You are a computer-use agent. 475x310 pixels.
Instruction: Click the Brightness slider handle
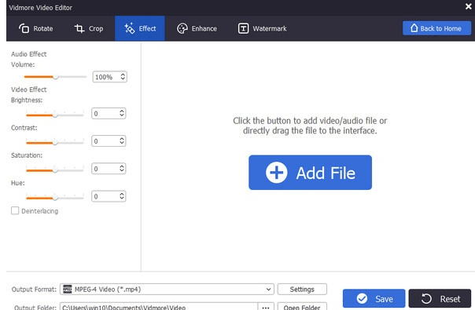click(x=55, y=115)
